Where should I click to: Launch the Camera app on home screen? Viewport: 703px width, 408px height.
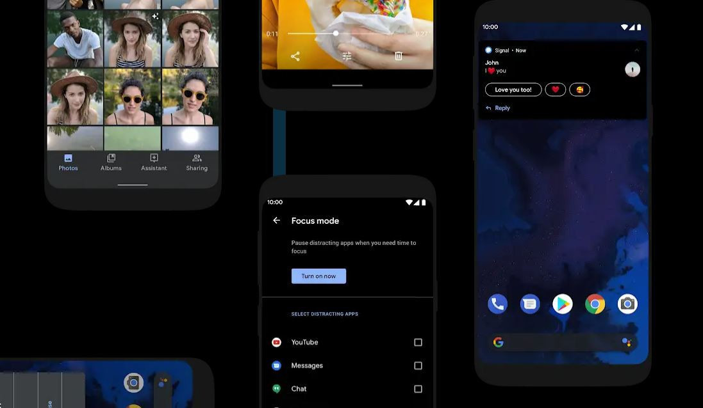tap(627, 304)
